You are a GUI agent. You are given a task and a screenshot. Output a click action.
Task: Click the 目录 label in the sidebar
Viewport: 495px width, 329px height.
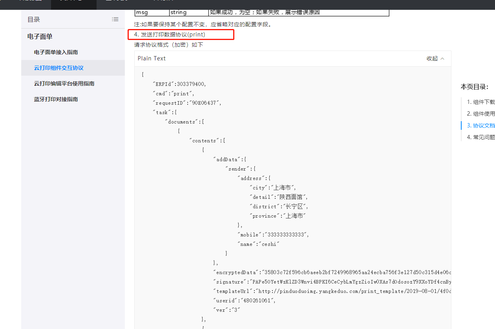[33, 19]
